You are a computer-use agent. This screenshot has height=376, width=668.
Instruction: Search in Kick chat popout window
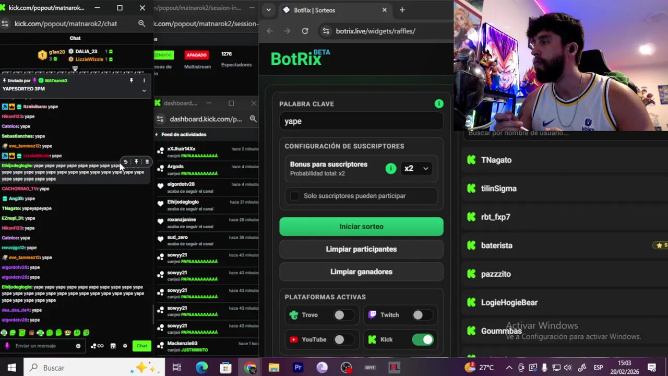[x=141, y=23]
